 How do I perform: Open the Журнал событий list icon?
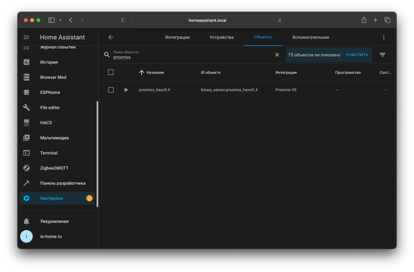coord(26,48)
